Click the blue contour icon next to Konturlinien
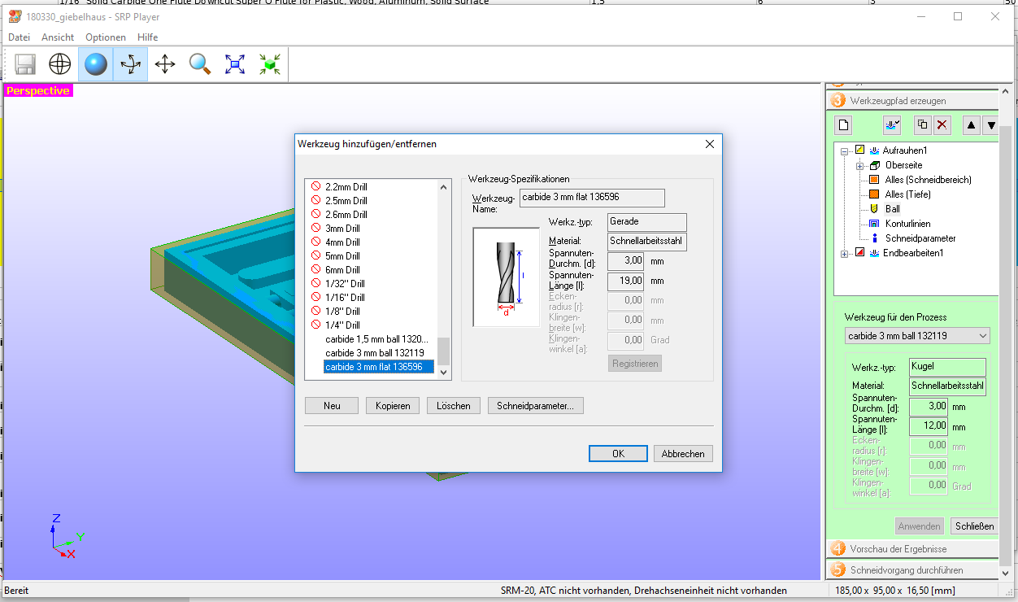1018x602 pixels. [875, 224]
